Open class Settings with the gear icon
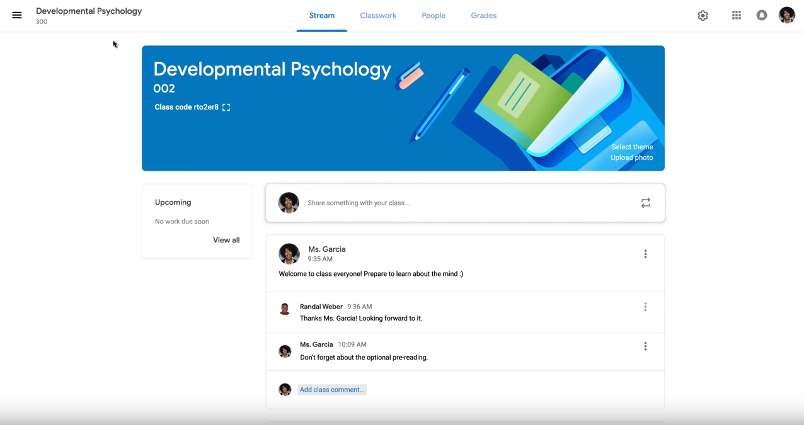Screen dimensions: 804x425 [x=703, y=15]
